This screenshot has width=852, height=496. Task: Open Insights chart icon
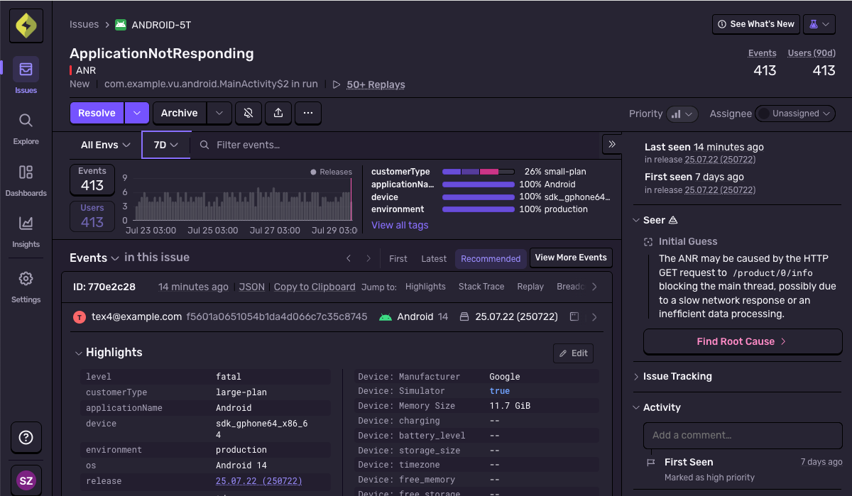click(x=26, y=224)
